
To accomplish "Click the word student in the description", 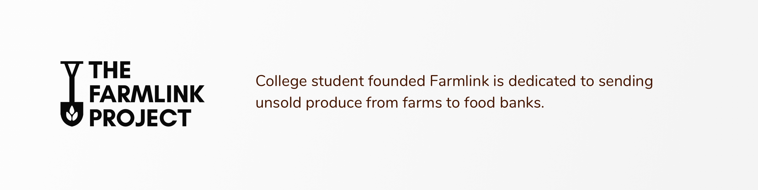I will click(x=337, y=81).
